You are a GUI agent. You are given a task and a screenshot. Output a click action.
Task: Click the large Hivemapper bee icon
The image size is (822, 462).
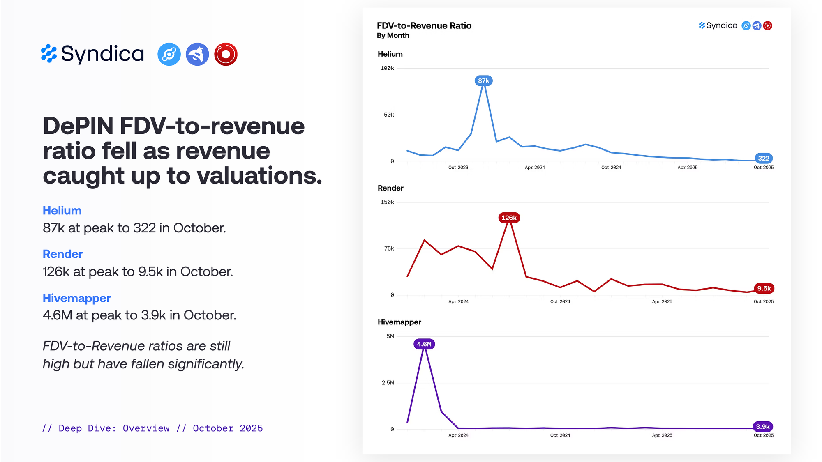click(x=197, y=54)
